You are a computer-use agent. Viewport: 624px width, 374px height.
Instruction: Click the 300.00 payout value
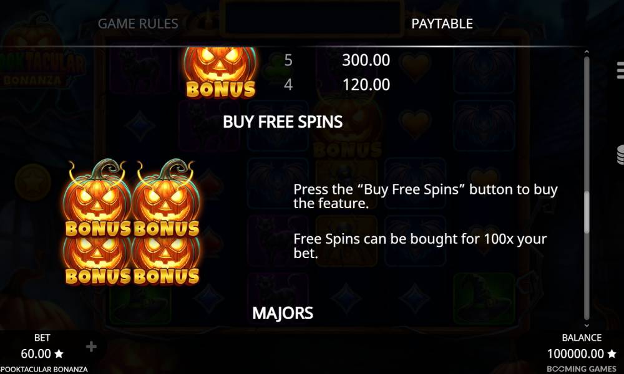[x=366, y=60]
